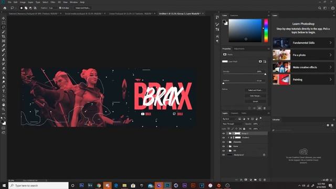336x189 pixels.
Task: Click the Delete layer trash icon
Action: click(x=265, y=180)
